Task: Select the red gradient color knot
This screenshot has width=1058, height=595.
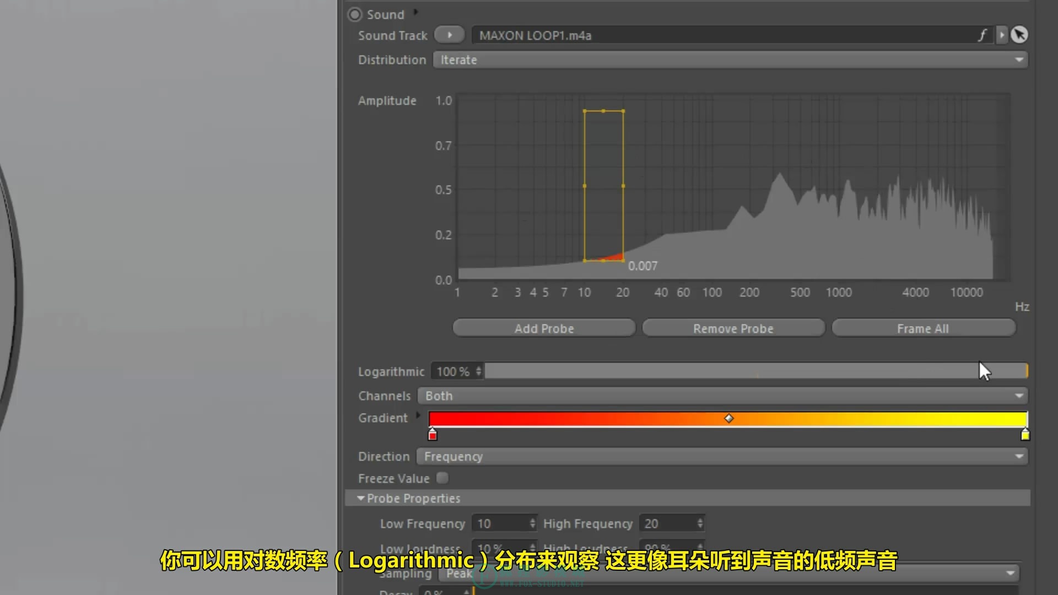Action: point(433,435)
